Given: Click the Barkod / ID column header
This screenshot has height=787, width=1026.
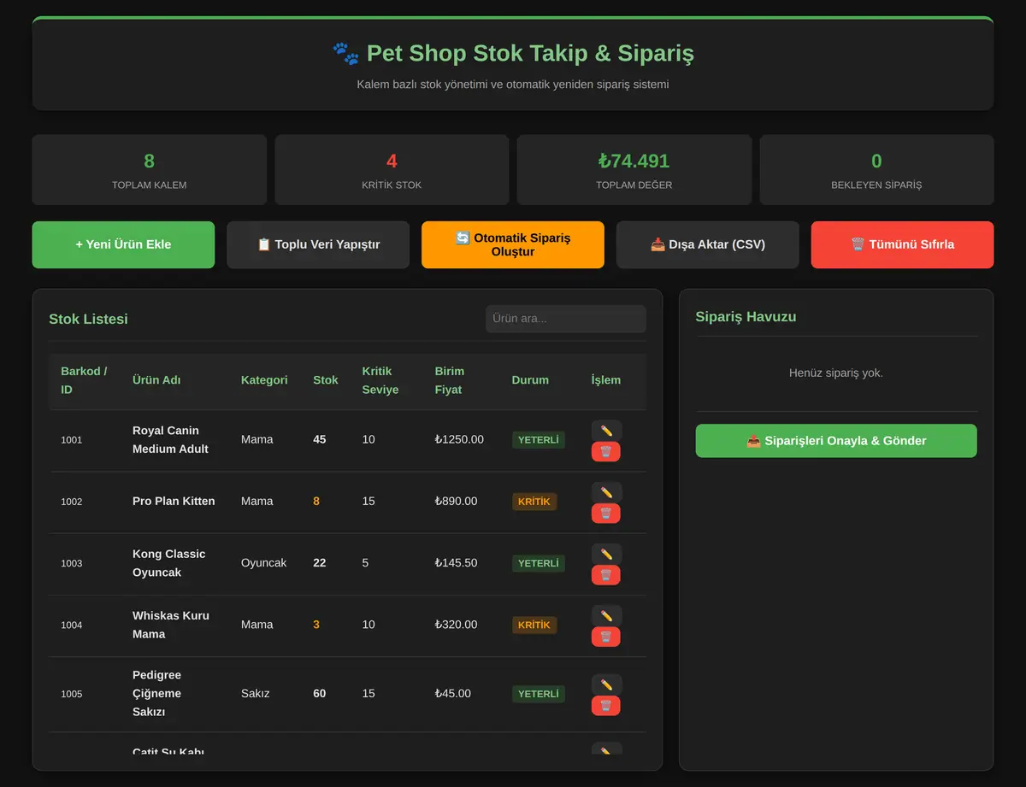Looking at the screenshot, I should point(84,380).
